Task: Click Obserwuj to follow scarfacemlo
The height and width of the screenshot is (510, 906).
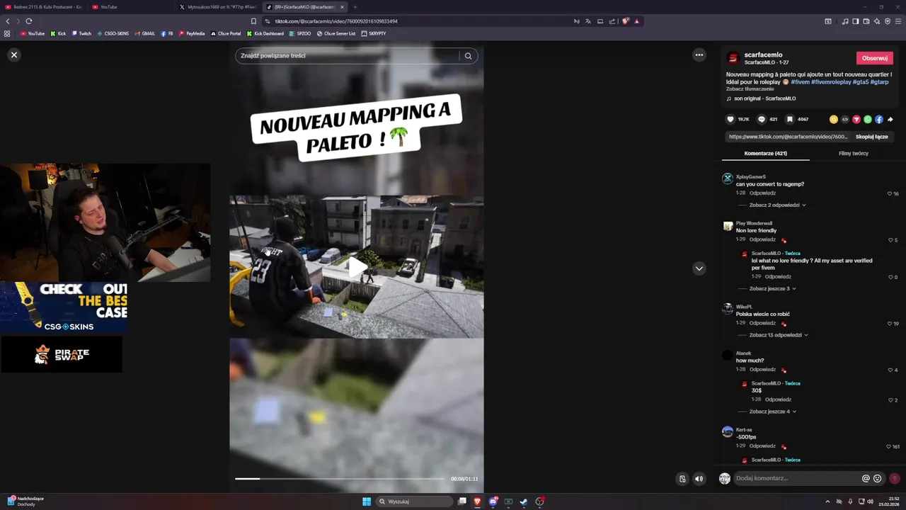Action: click(874, 58)
